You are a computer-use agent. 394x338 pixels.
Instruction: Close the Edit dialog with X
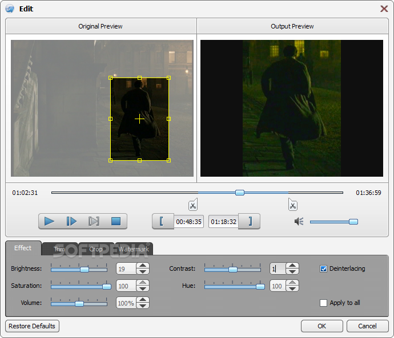[x=384, y=9]
